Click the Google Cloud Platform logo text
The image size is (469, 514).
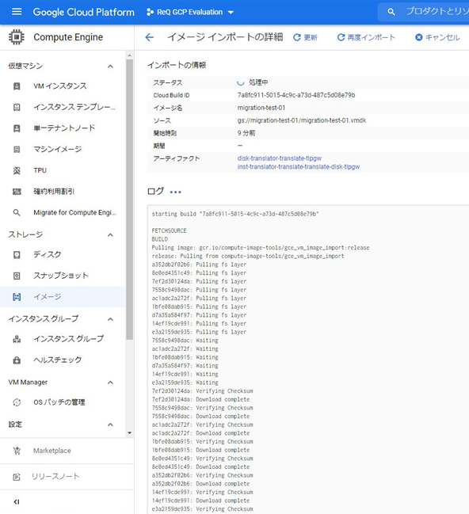pos(84,12)
